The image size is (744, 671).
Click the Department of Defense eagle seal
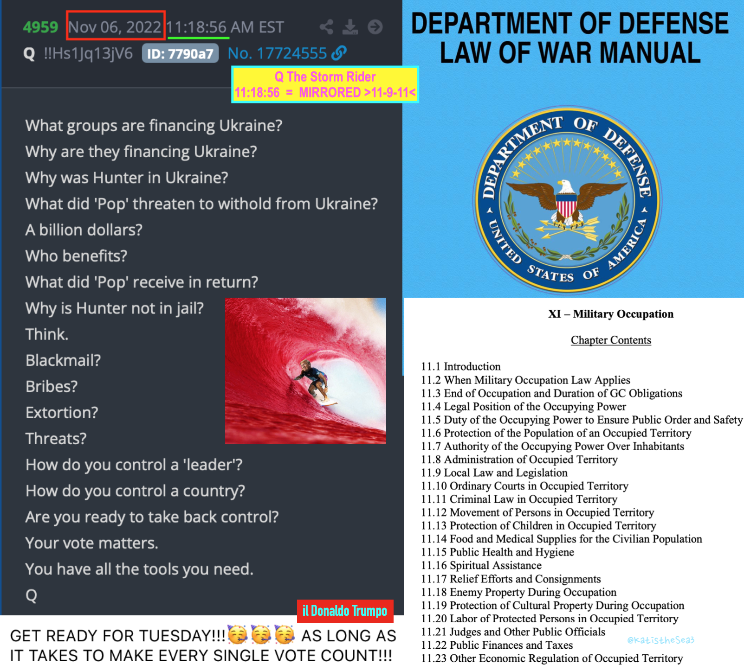(567, 200)
